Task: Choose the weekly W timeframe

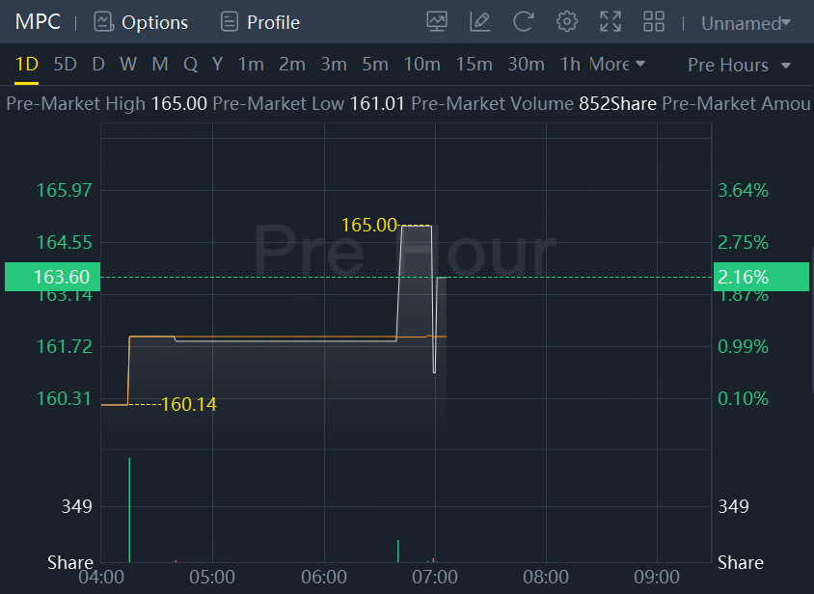Action: click(128, 65)
